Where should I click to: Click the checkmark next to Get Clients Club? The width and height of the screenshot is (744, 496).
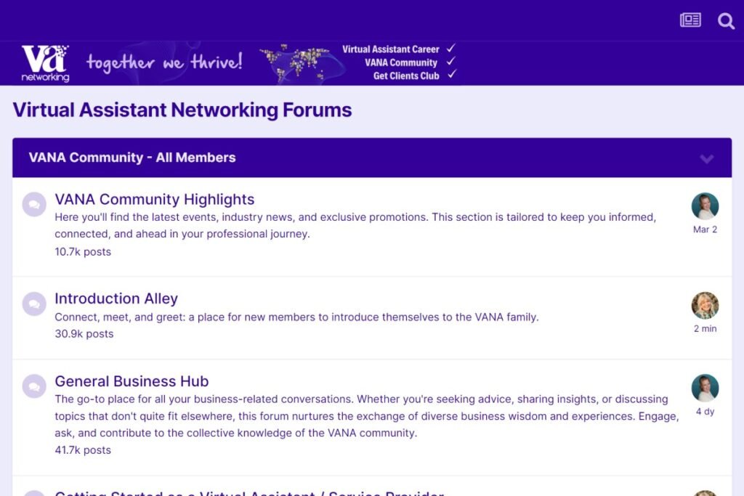click(453, 75)
